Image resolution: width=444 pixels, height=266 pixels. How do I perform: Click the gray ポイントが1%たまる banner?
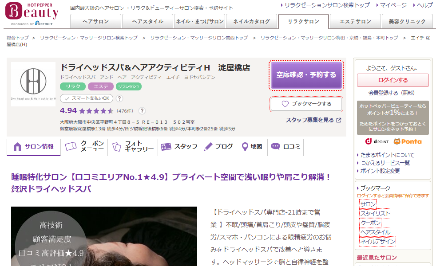pos(393,117)
